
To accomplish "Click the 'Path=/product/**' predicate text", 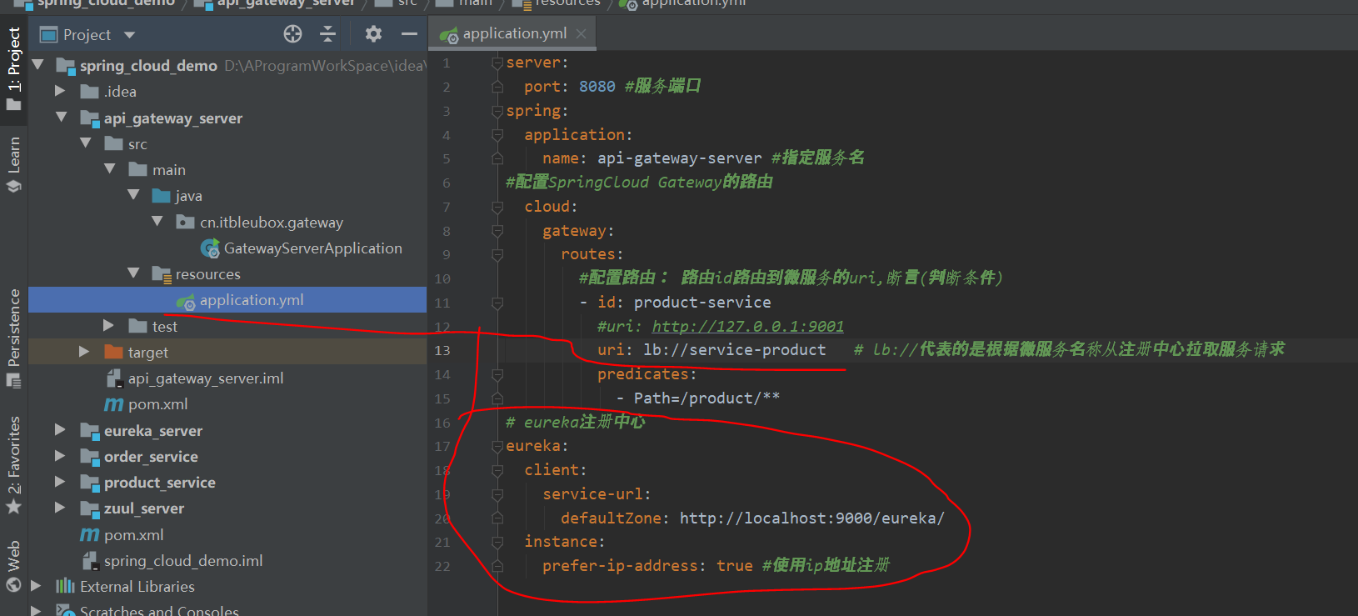I will [706, 398].
